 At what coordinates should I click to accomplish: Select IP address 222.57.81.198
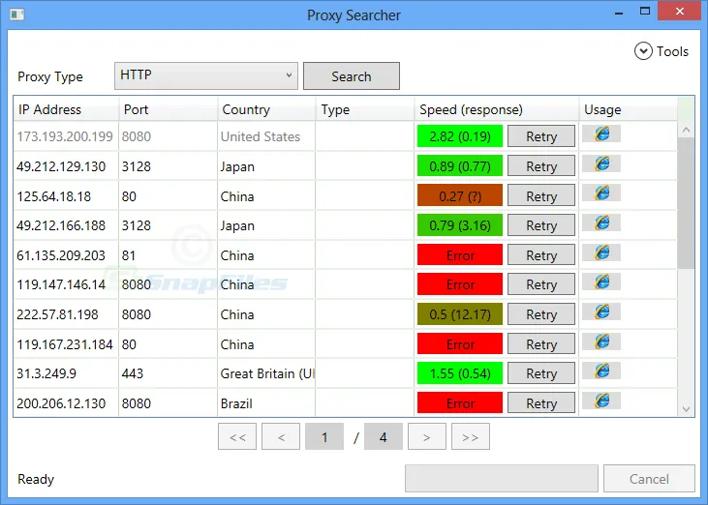point(57,314)
